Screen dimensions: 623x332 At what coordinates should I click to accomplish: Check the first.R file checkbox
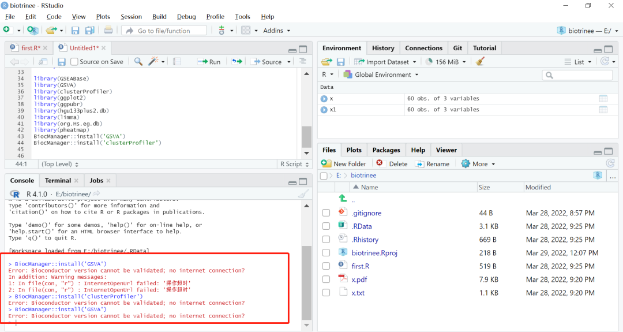(x=326, y=266)
